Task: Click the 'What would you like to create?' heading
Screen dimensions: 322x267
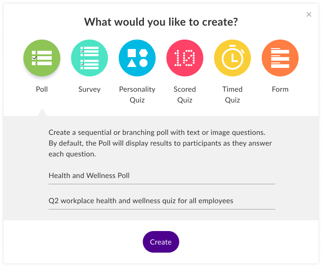Action: click(161, 22)
